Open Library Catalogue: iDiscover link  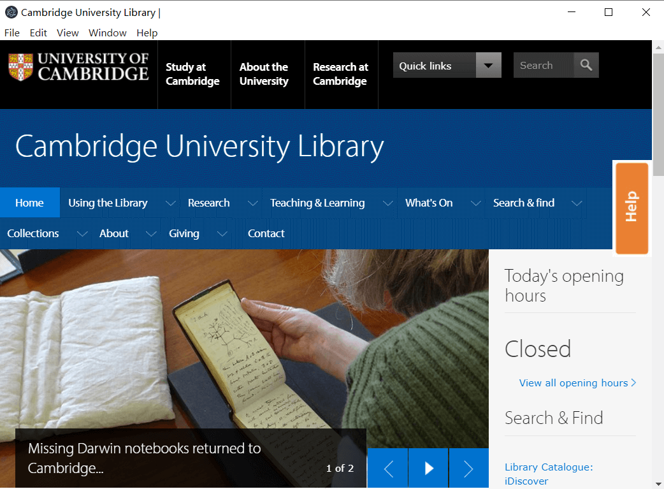pyautogui.click(x=549, y=474)
